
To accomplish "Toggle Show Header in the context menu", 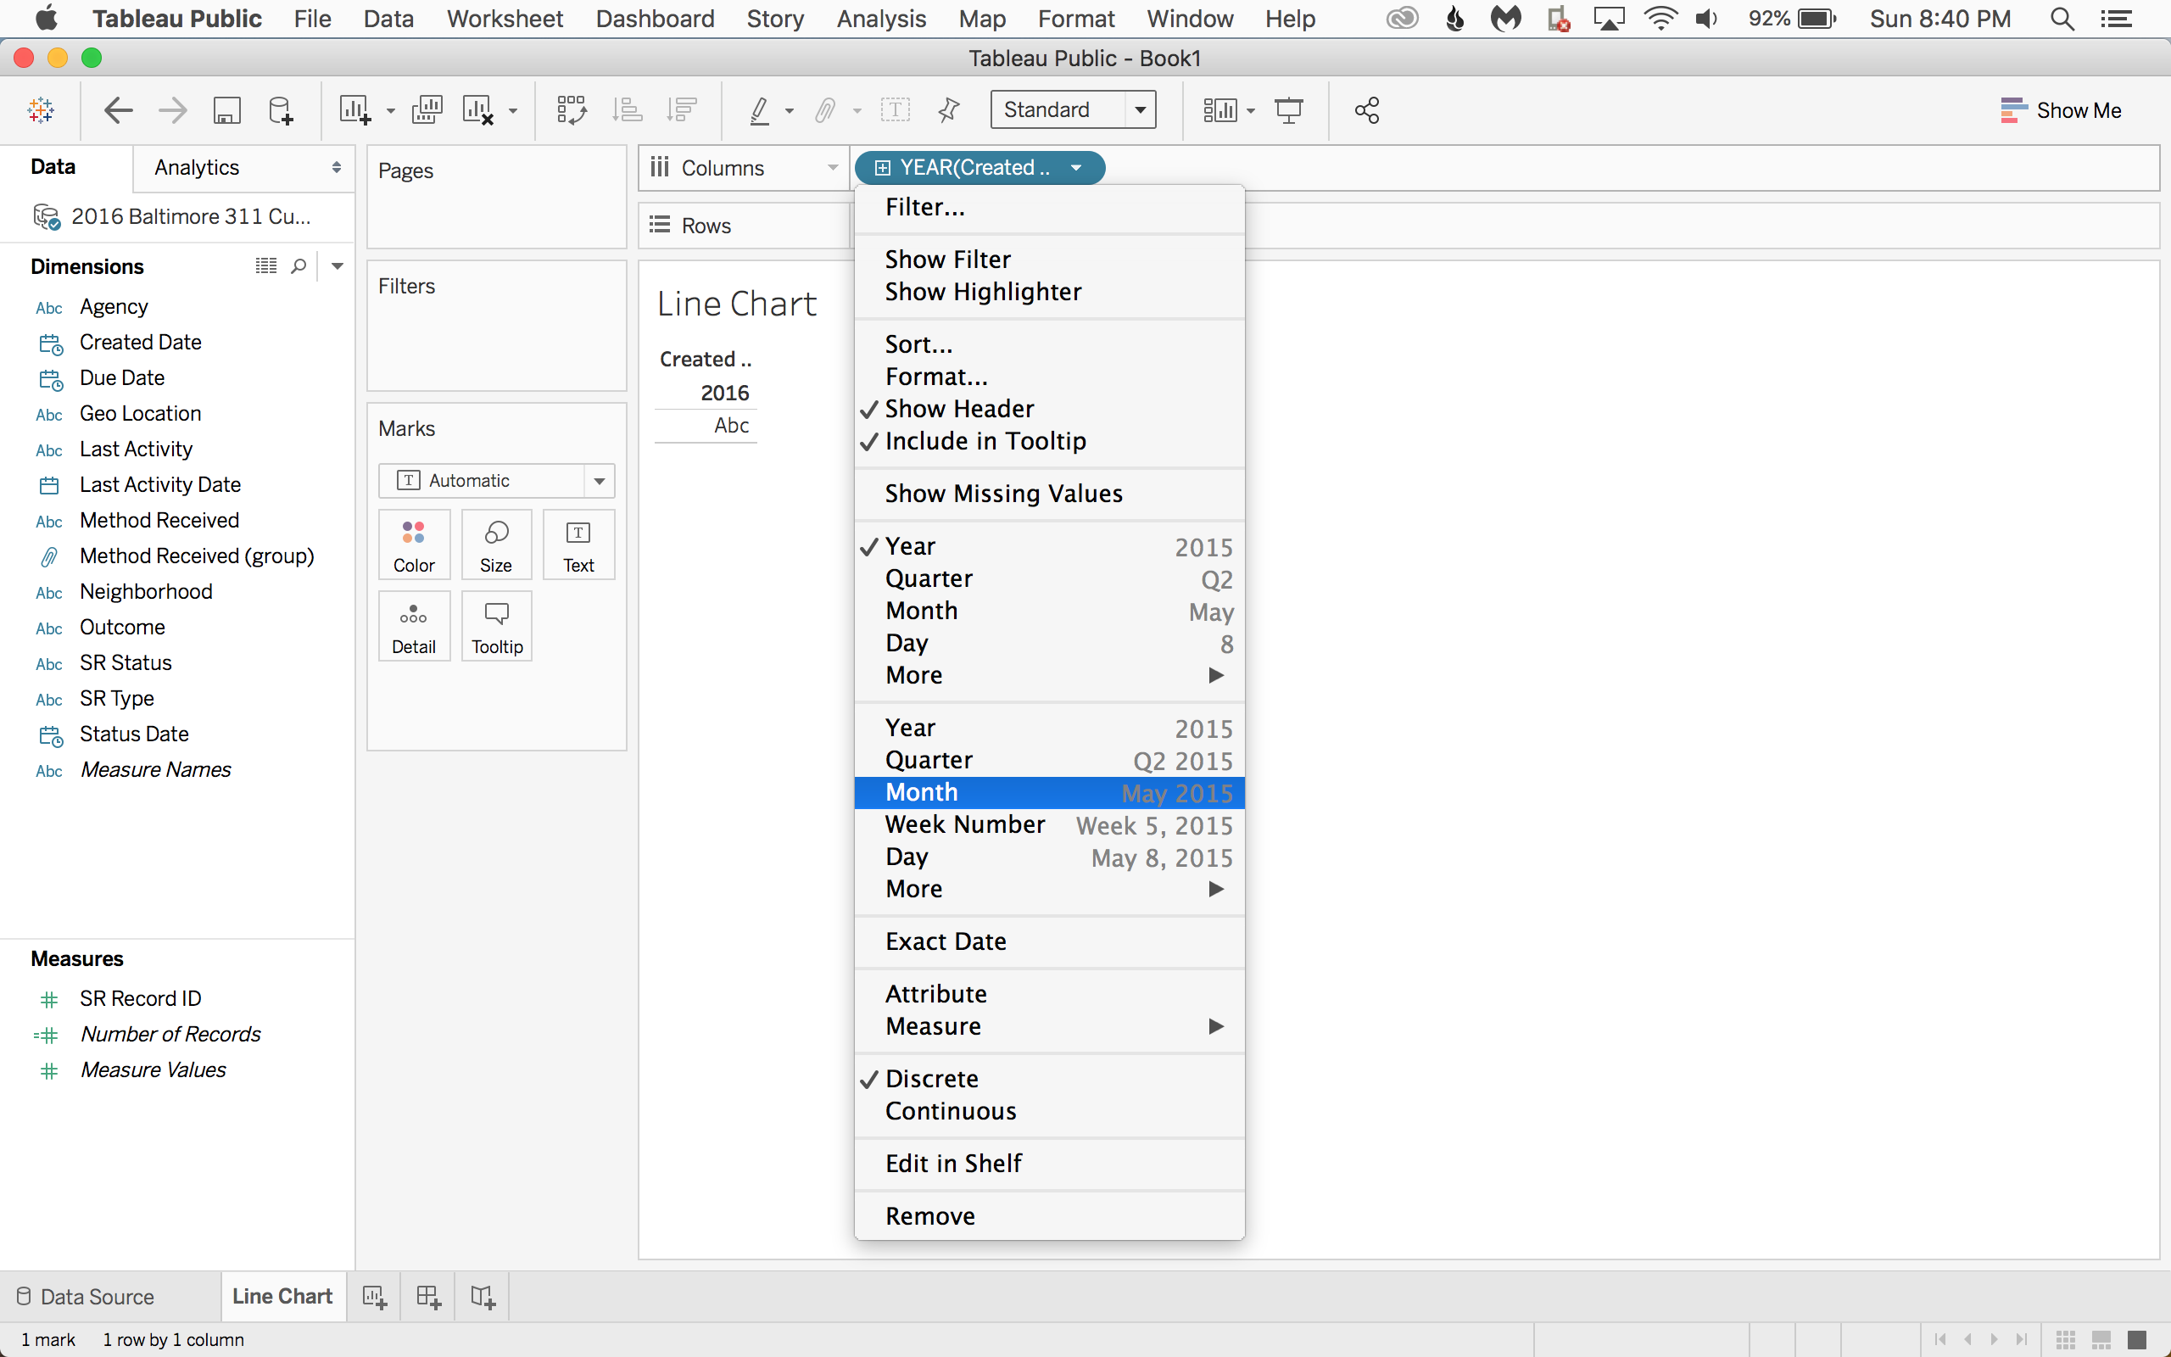I will tap(1050, 410).
